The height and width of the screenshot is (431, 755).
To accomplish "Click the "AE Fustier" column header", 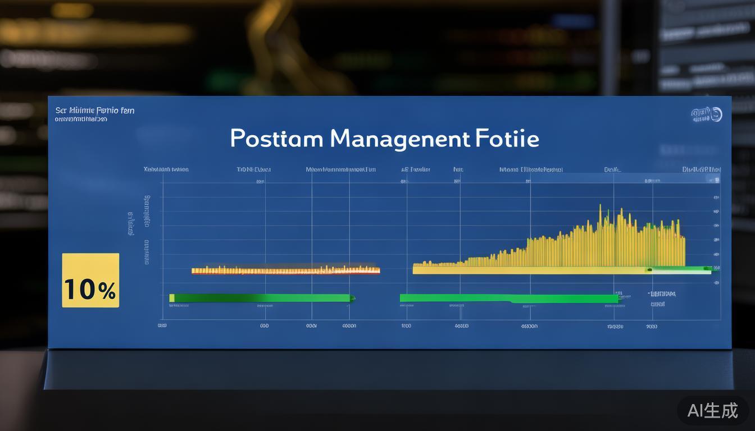I will [x=415, y=169].
